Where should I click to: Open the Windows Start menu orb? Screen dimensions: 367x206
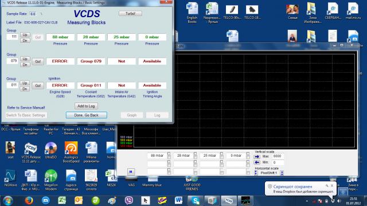[7, 201]
